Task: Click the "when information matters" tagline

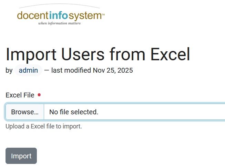Action: click(59, 23)
